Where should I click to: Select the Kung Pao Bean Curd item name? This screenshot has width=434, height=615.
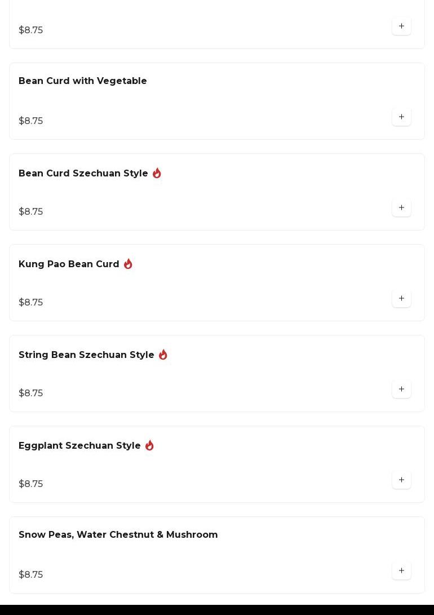tap(69, 264)
